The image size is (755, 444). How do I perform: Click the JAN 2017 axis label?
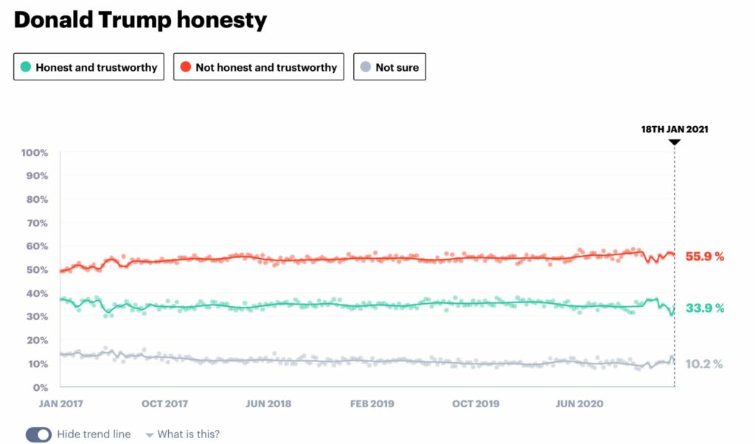point(61,403)
